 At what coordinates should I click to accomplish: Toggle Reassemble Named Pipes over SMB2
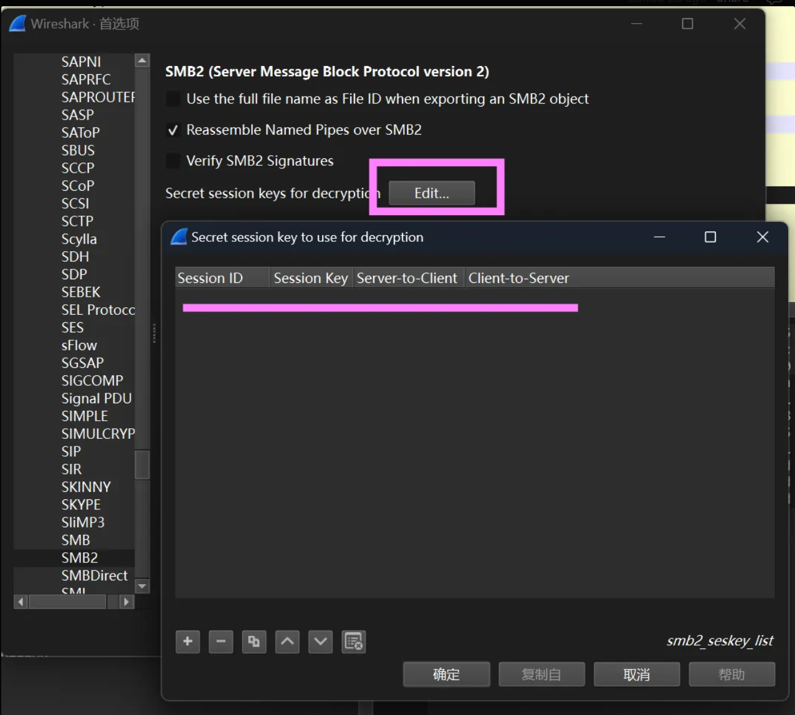tap(173, 130)
